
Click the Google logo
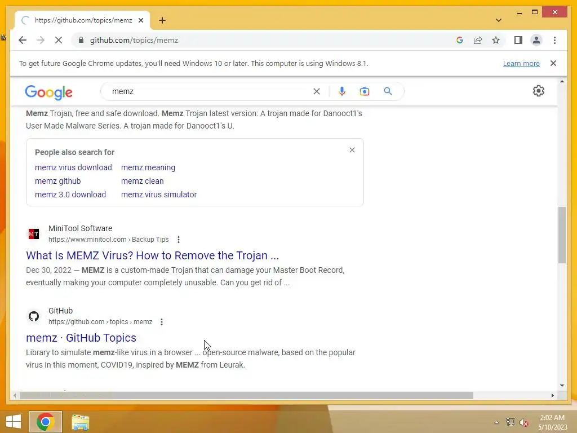pos(48,92)
